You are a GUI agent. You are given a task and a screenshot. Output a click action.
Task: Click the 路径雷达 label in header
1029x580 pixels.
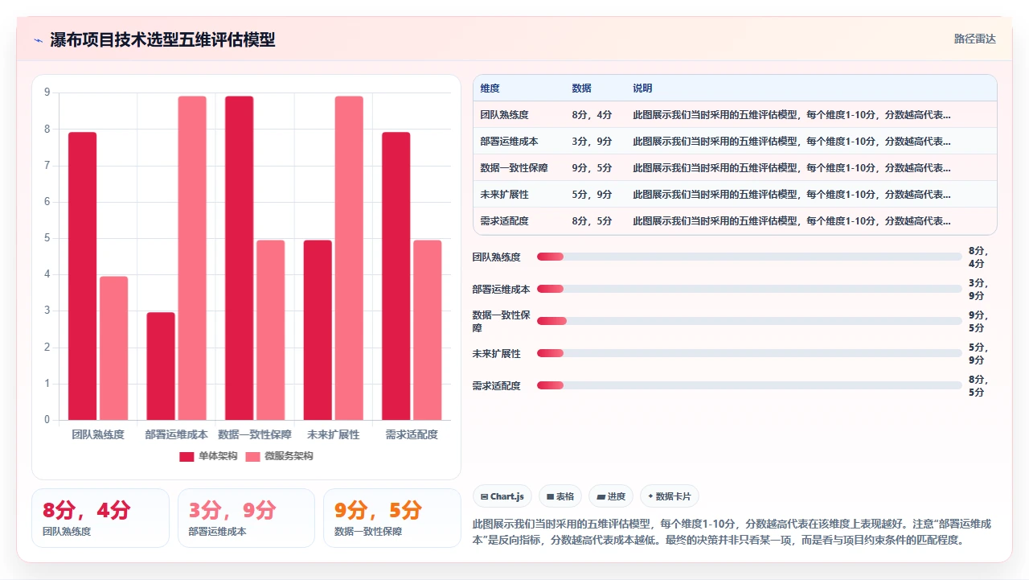tap(975, 39)
